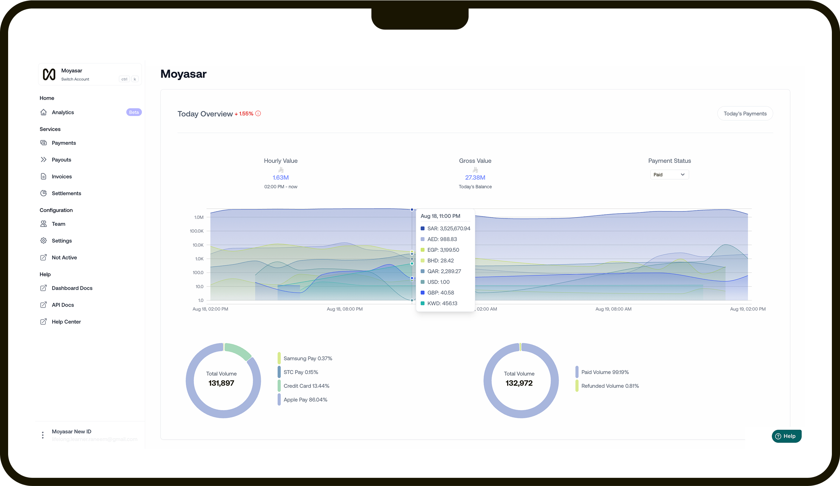
Task: Click the Settings gear icon
Action: point(44,240)
